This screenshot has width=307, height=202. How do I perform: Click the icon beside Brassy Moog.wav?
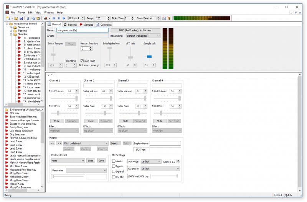[x=7, y=127]
